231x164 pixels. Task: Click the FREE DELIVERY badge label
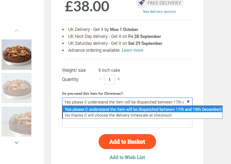pos(164,3)
